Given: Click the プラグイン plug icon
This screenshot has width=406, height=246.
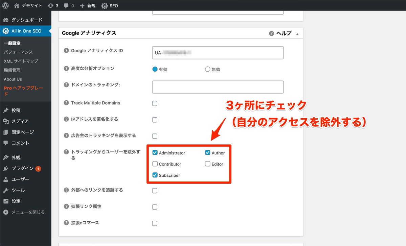Looking at the screenshot, I should tap(6, 168).
